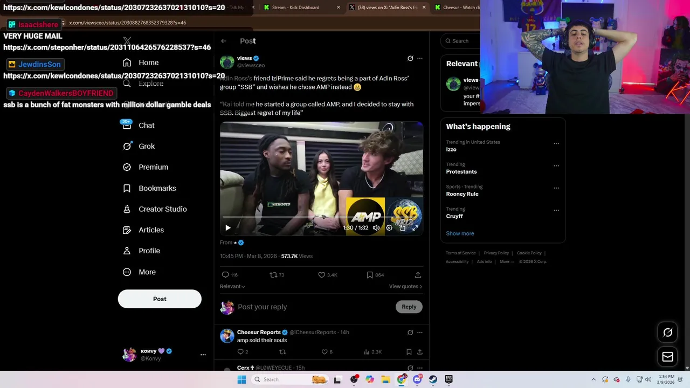Open the View quotes link
This screenshot has width=690, height=388.
(405, 287)
